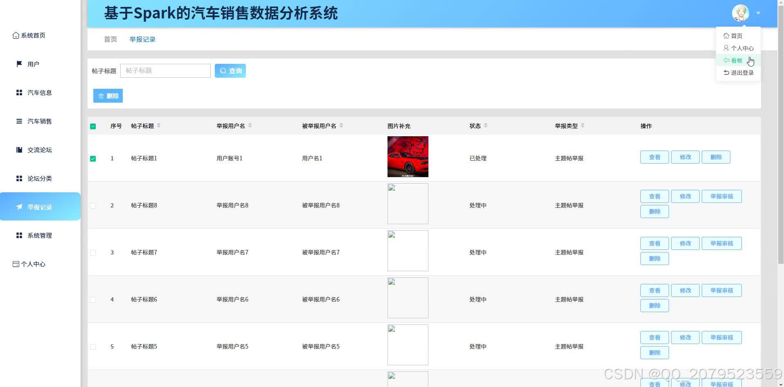The width and height of the screenshot is (784, 387).
Task: Click the 已处理 status cell in row 1
Action: 478,158
